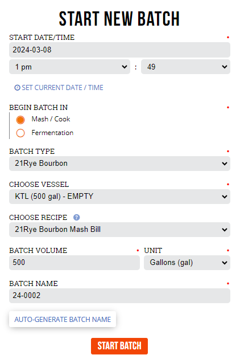Click the orange Start Batch button
The image size is (236, 355).
(x=119, y=346)
